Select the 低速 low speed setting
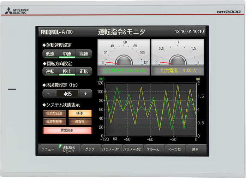Image resolution: width=246 pixels, height=178 pixels. (x=50, y=54)
